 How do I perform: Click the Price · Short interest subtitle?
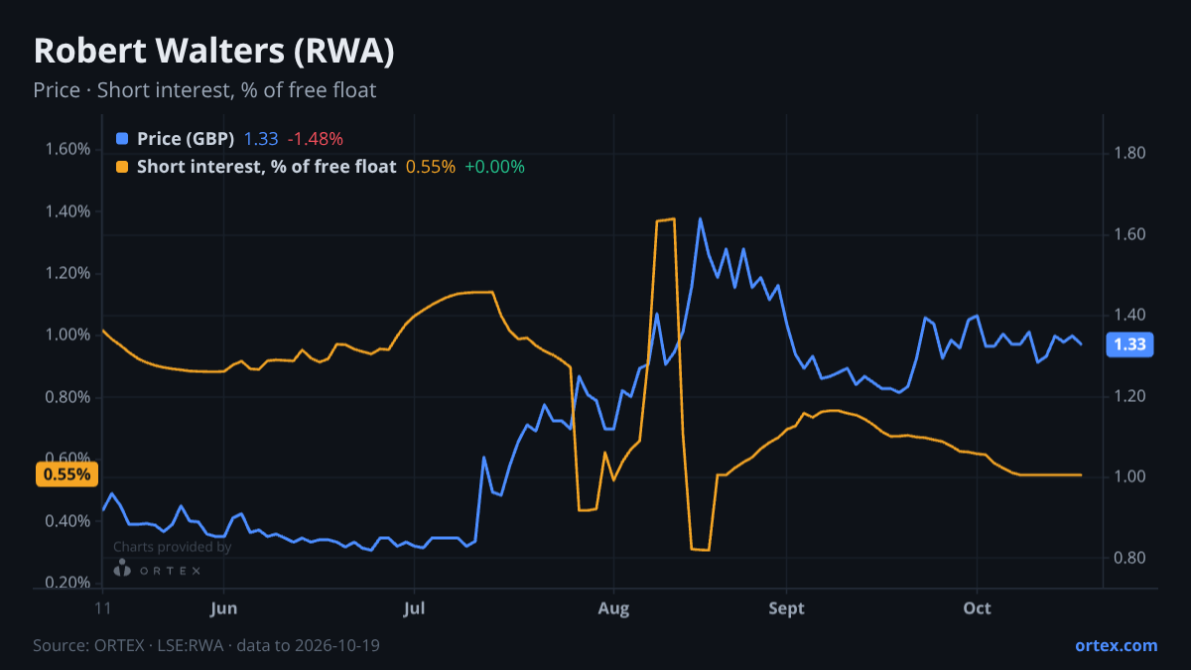pyautogui.click(x=204, y=90)
